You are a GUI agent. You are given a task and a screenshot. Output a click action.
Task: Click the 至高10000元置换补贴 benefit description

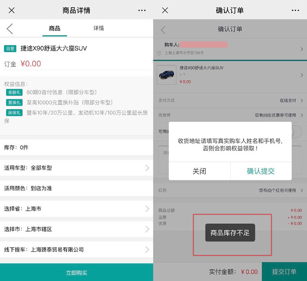(x=70, y=102)
